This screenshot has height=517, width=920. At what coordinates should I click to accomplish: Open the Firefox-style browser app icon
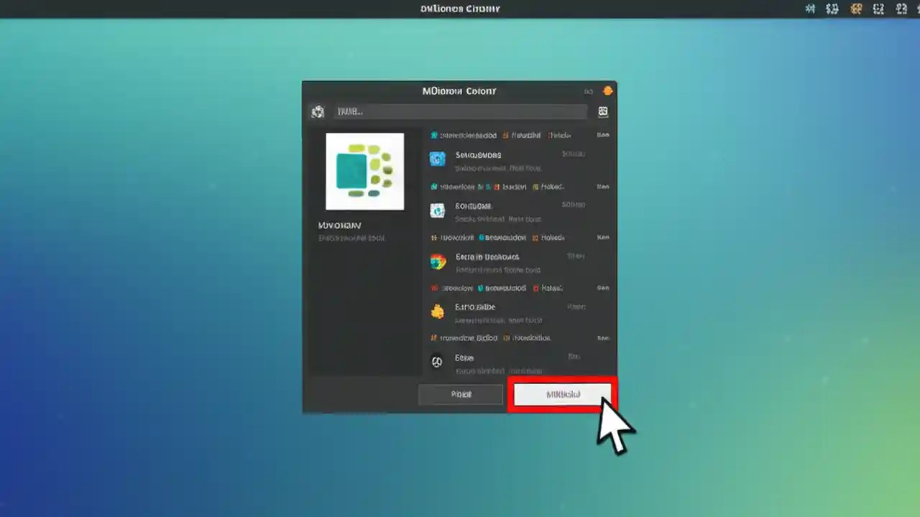pyautogui.click(x=438, y=261)
